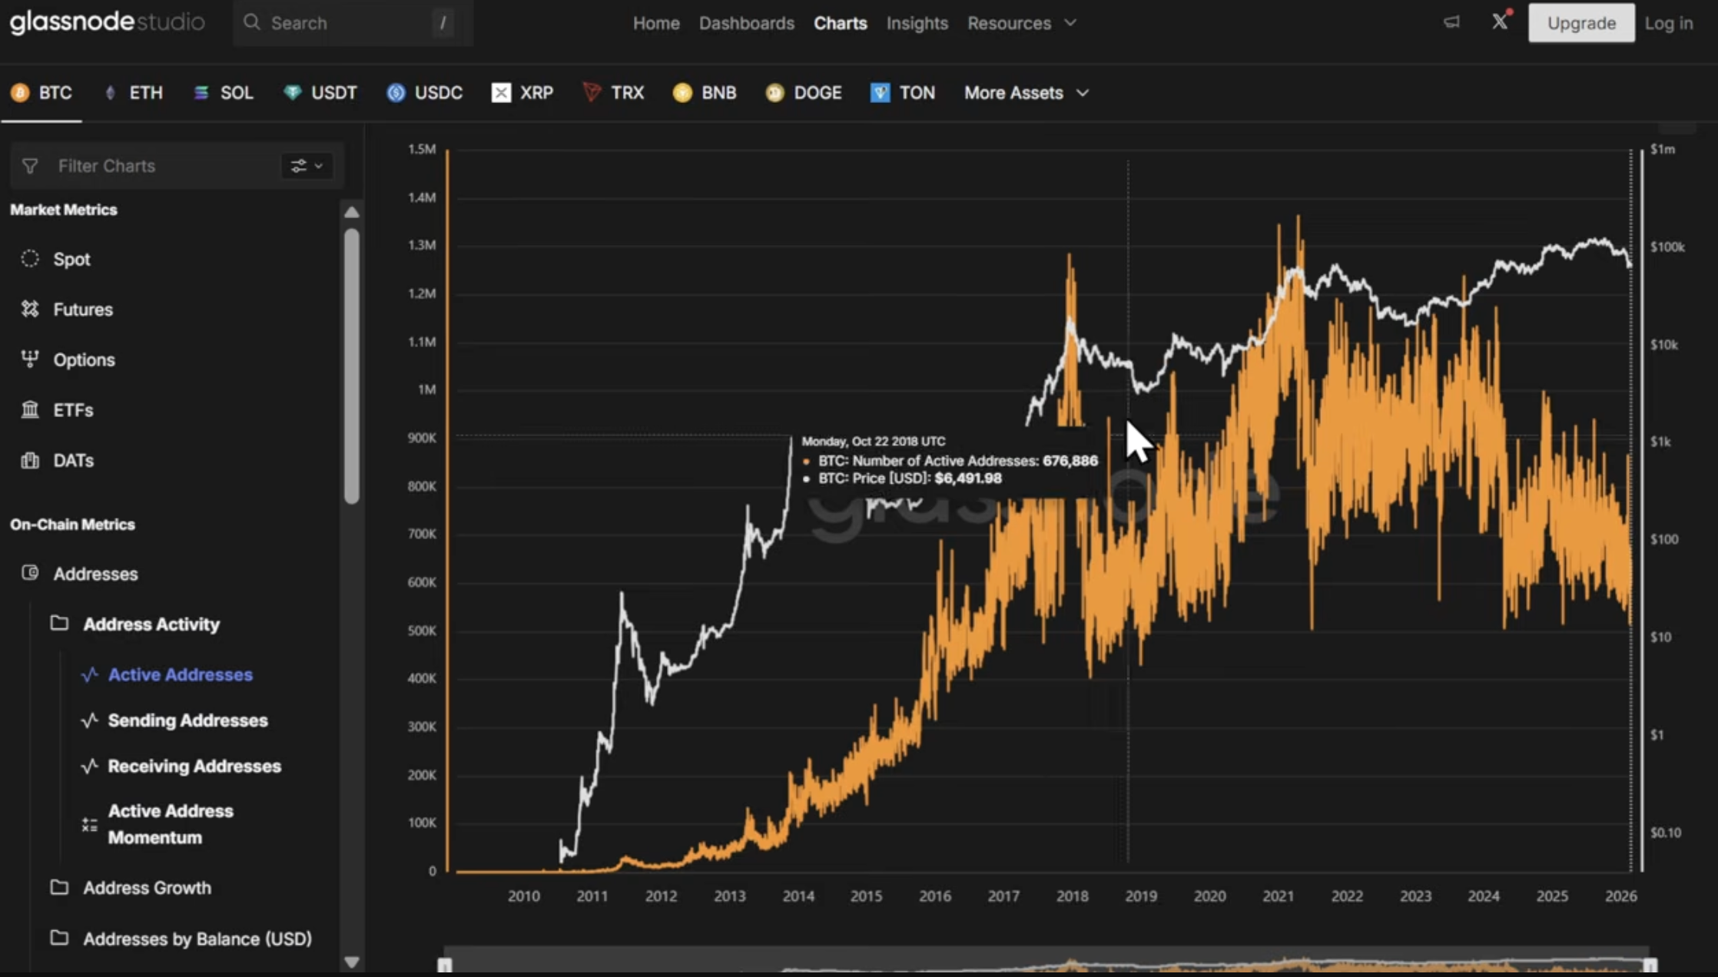This screenshot has height=977, width=1718.
Task: Click the Active Addresses line-chart icon
Action: 90,674
